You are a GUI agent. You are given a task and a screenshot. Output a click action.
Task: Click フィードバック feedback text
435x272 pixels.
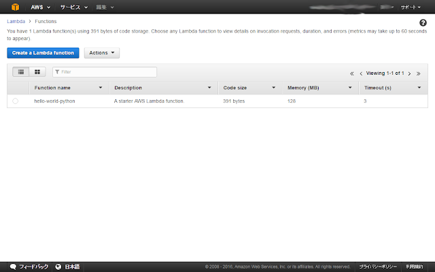tap(33, 267)
